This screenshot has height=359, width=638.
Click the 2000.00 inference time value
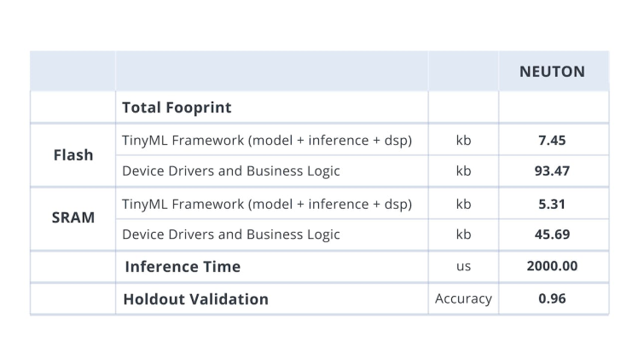pyautogui.click(x=552, y=266)
